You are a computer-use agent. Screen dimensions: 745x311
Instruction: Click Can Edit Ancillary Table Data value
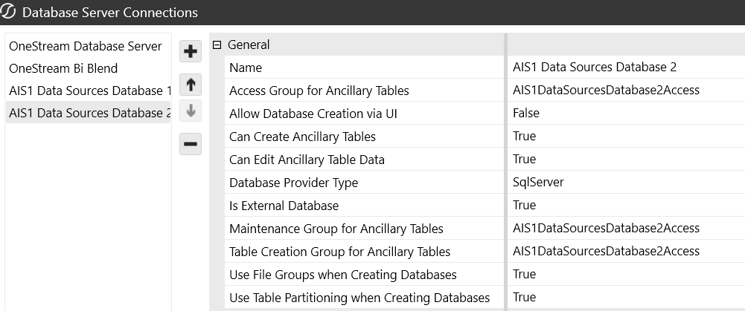pyautogui.click(x=626, y=160)
